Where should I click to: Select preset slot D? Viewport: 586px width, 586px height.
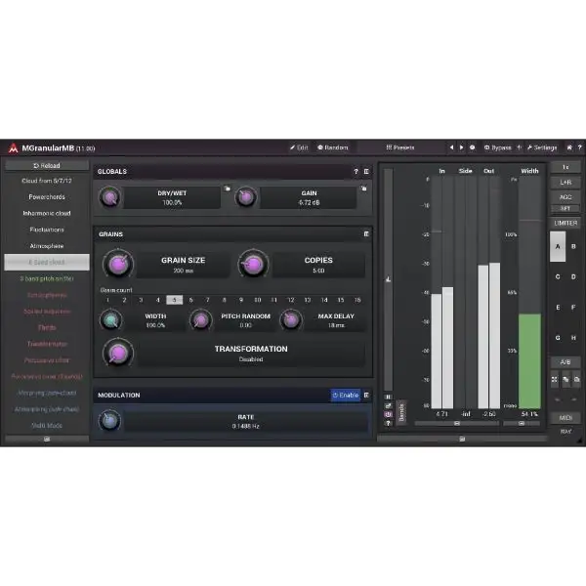pyautogui.click(x=573, y=277)
